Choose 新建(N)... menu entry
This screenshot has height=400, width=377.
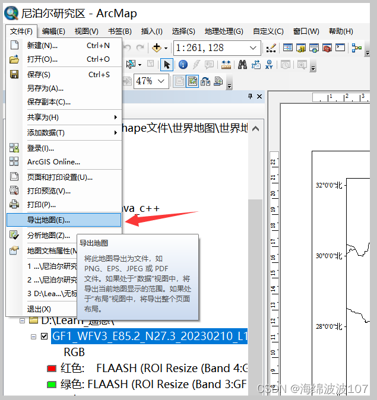click(x=64, y=46)
